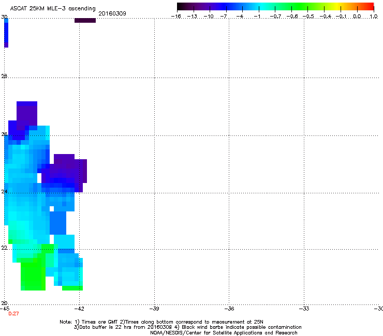Click the color scale label -0.7
This screenshot has height=336, width=383.
tap(275, 17)
